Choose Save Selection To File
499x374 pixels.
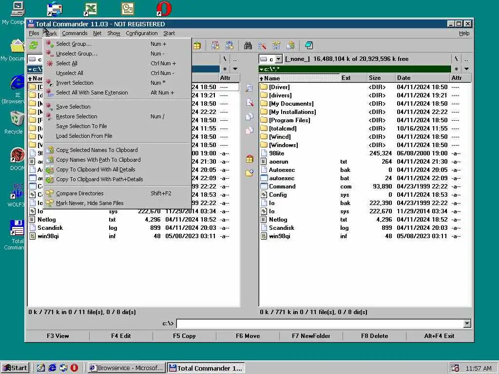click(117, 126)
